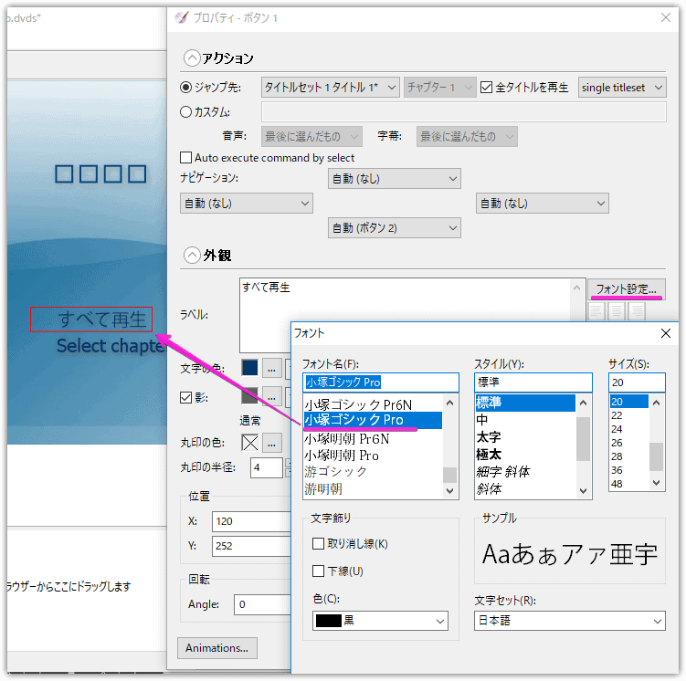This screenshot has width=686, height=681.
Task: Open the タイトルセット 1 タイトル 1 dropdown
Action: [331, 88]
